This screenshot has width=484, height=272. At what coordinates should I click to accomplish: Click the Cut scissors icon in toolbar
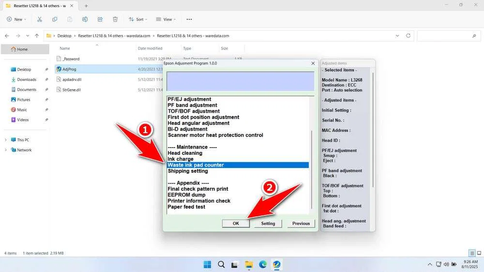[40, 19]
